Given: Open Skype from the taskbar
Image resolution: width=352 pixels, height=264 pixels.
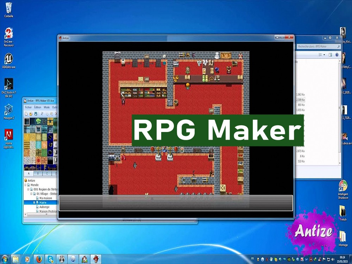Looking at the screenshot, I should [x=50, y=259].
